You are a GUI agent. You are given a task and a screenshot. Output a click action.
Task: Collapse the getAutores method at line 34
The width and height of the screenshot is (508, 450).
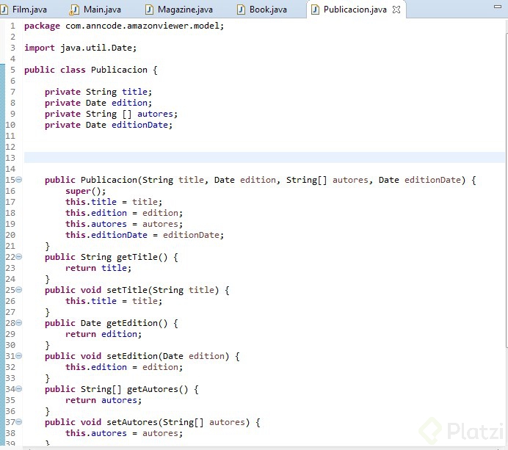pyautogui.click(x=19, y=389)
